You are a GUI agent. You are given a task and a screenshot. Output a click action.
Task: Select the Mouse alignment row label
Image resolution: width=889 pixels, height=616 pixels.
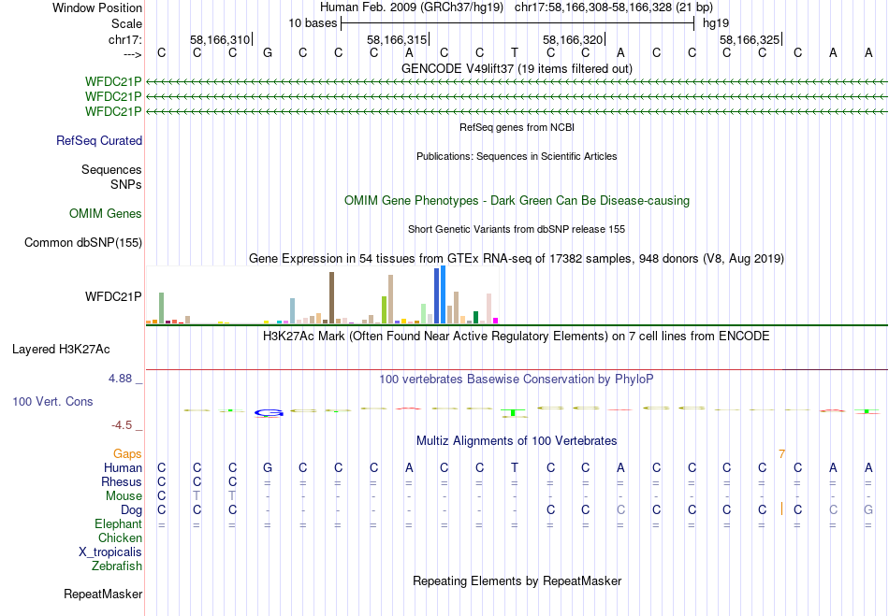(x=124, y=496)
